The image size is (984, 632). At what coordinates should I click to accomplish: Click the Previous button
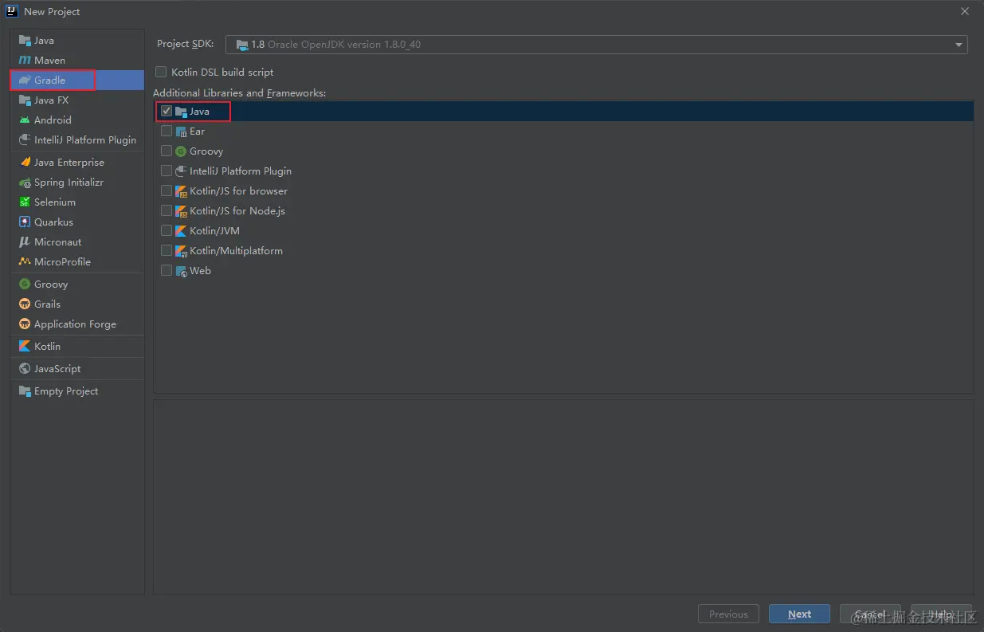tap(728, 614)
